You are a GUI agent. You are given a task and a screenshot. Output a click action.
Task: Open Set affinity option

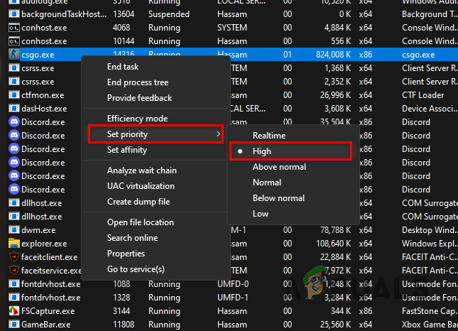[x=127, y=150]
